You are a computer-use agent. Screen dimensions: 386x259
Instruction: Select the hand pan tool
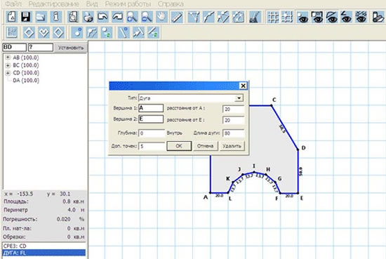161,18
